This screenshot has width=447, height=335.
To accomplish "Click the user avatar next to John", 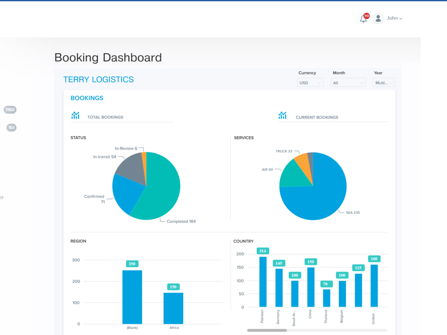I will tap(378, 18).
